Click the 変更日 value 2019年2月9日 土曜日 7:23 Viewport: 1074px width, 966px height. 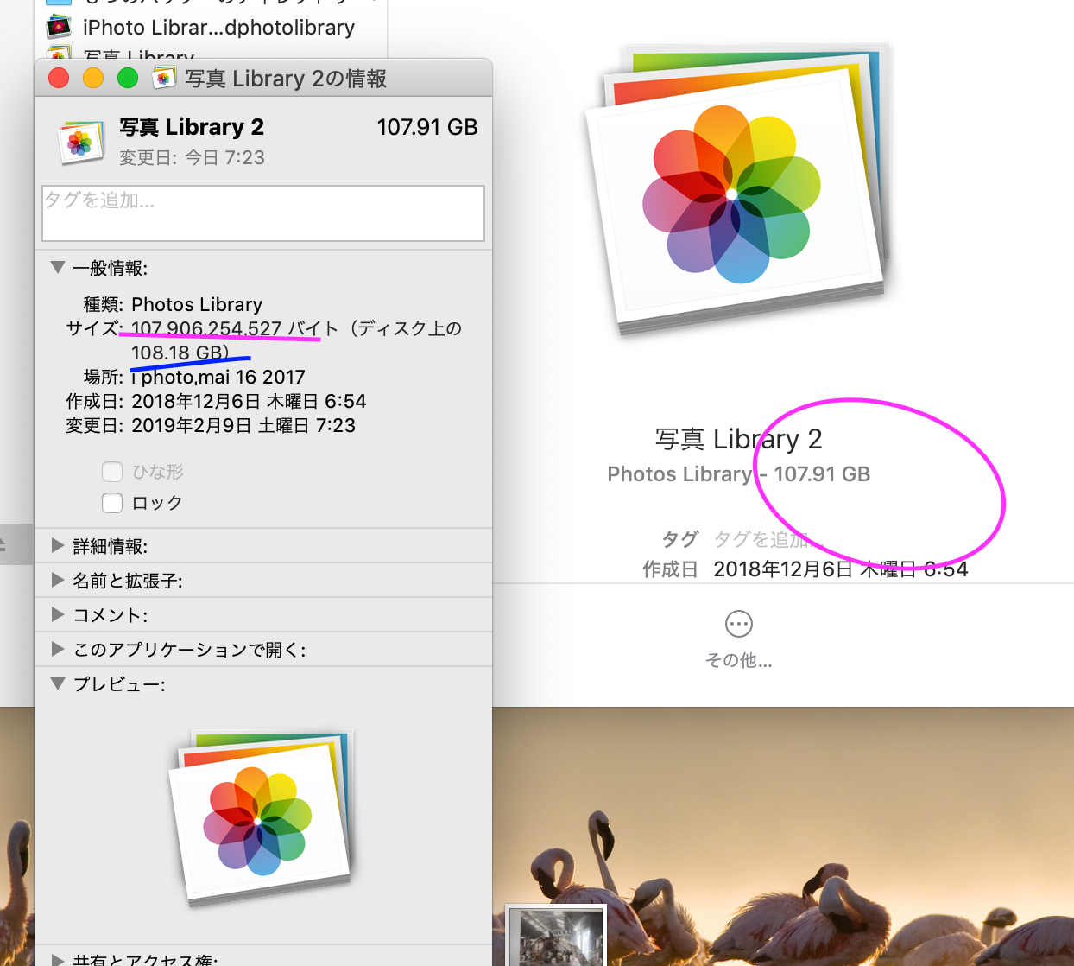[x=243, y=425]
